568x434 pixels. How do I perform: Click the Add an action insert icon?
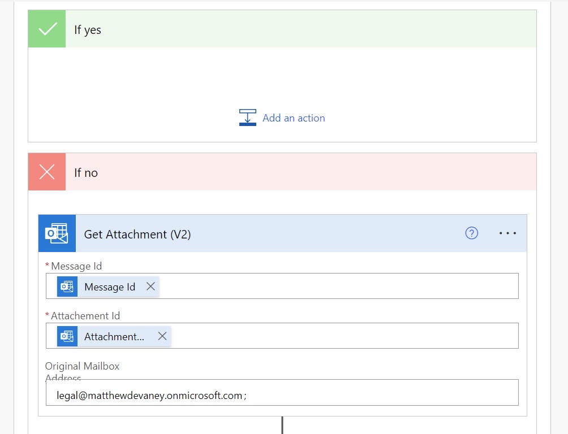248,118
